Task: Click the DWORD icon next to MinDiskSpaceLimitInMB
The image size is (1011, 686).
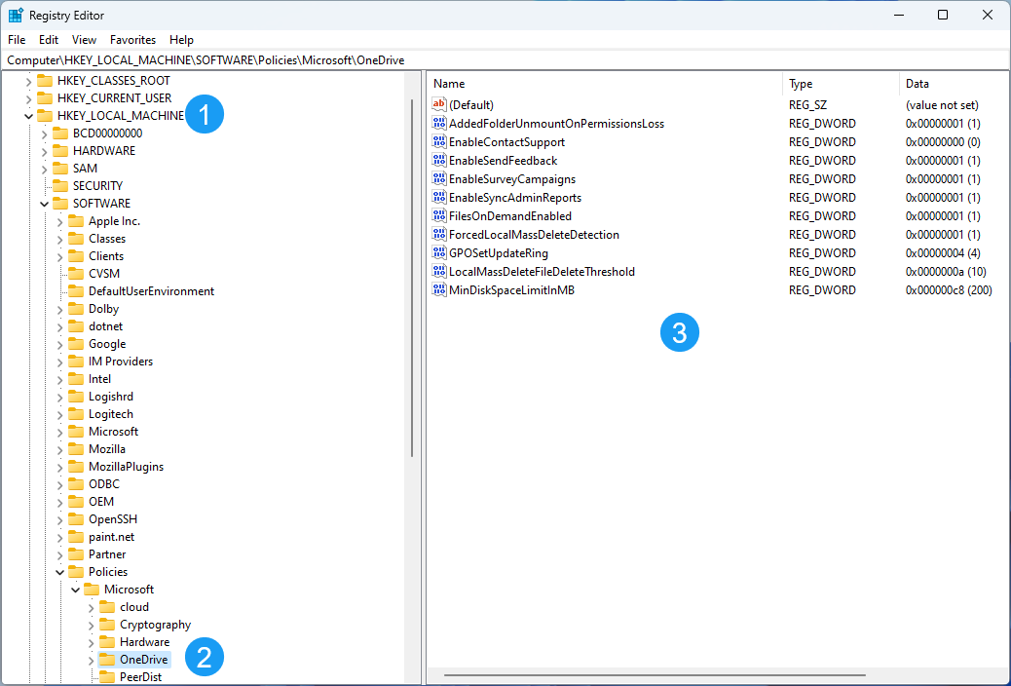Action: pyautogui.click(x=438, y=290)
